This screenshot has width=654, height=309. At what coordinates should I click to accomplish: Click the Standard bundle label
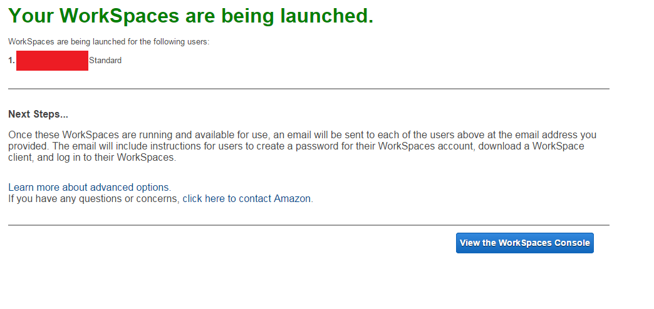click(x=105, y=61)
